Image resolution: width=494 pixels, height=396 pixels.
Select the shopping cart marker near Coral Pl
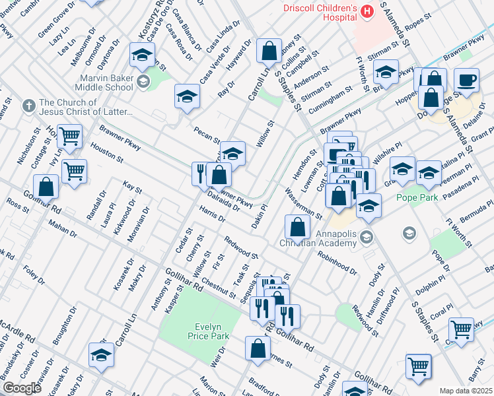pyautogui.click(x=461, y=331)
